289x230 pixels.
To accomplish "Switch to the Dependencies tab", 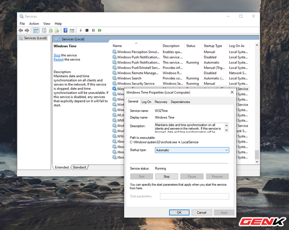I will pos(180,102).
